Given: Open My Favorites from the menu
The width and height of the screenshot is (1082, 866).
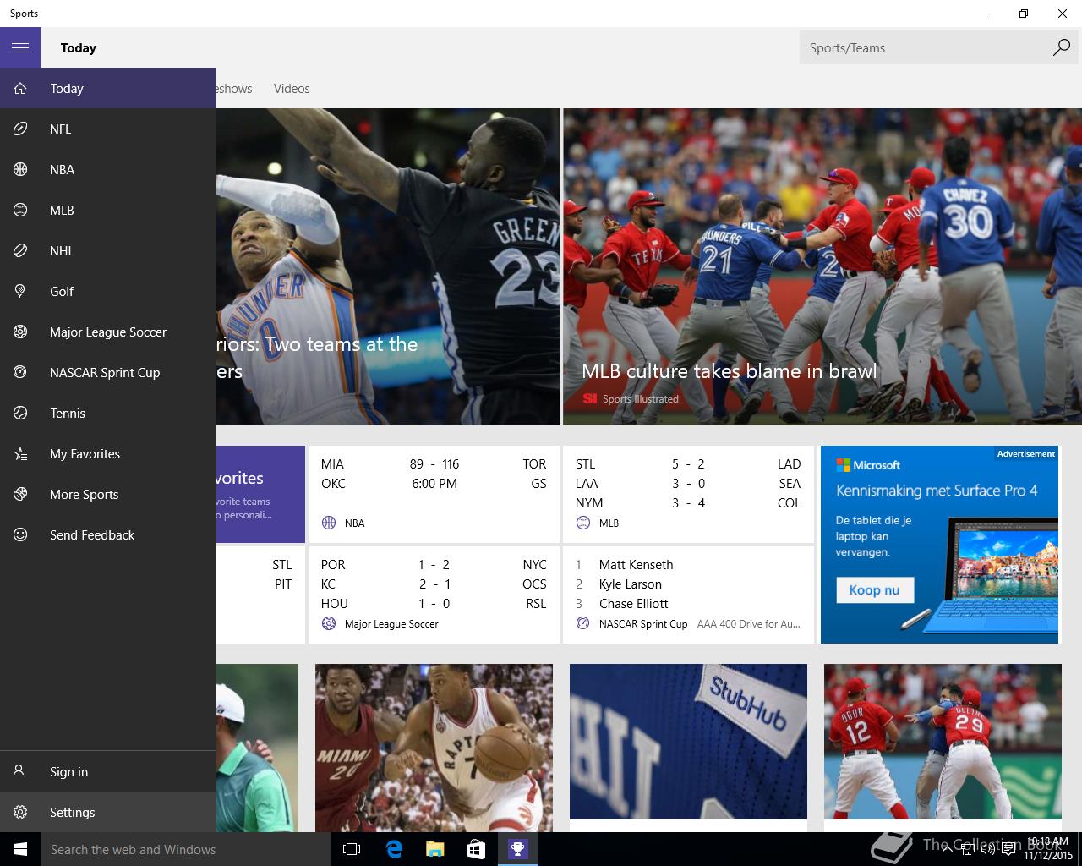Looking at the screenshot, I should (x=108, y=453).
